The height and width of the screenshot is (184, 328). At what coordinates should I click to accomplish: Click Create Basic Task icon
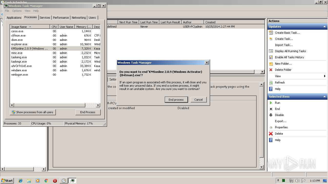(x=271, y=33)
